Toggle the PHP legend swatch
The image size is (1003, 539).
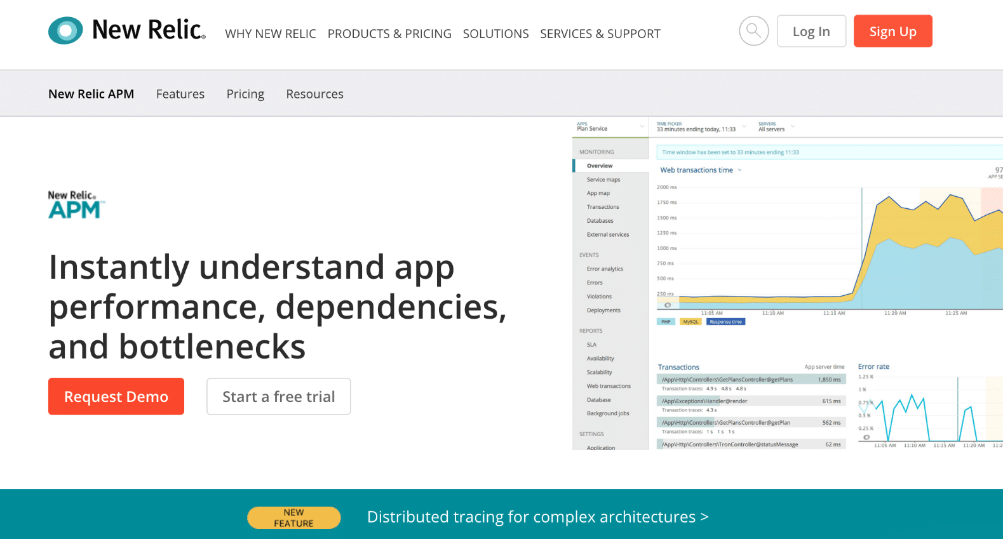(665, 322)
